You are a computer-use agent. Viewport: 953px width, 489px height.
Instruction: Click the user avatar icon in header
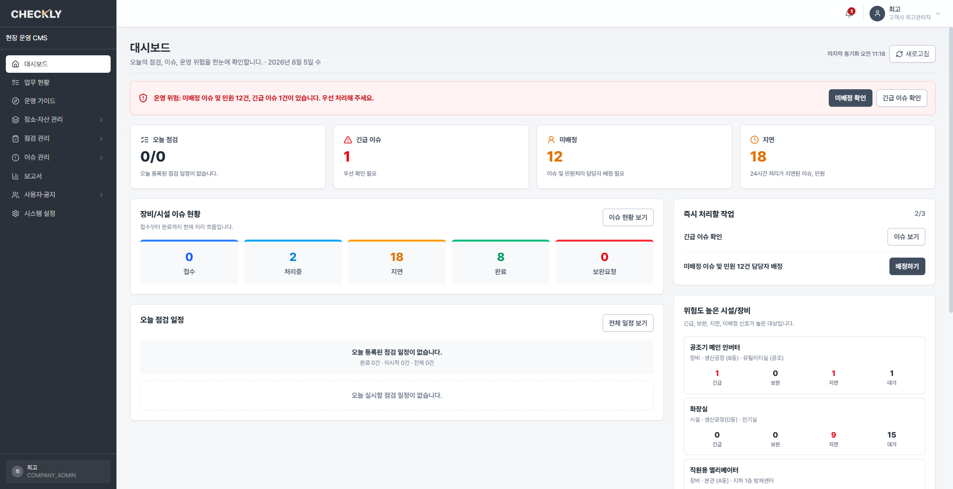(877, 14)
